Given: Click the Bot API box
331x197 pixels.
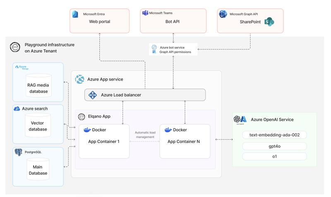Looking at the screenshot, I should click(x=173, y=21).
